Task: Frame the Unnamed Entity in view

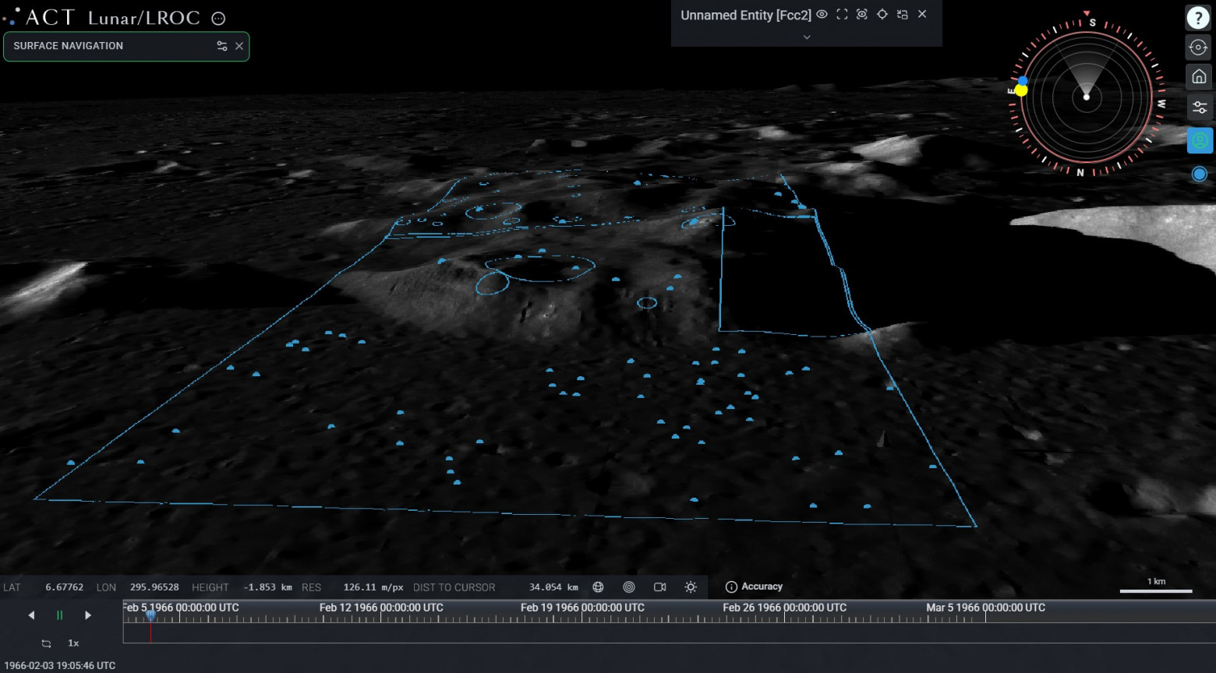Action: point(842,15)
